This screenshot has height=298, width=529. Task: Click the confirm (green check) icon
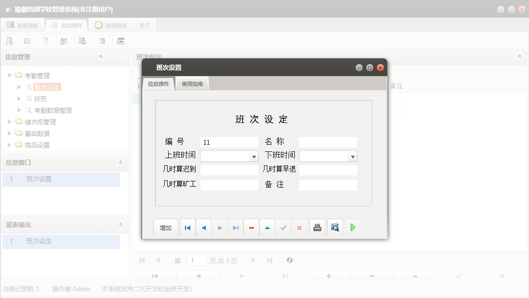(283, 227)
